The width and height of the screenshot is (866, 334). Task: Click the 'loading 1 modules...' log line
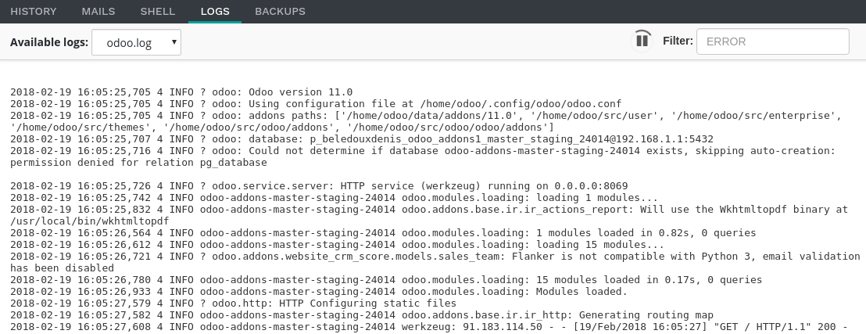[x=335, y=198]
